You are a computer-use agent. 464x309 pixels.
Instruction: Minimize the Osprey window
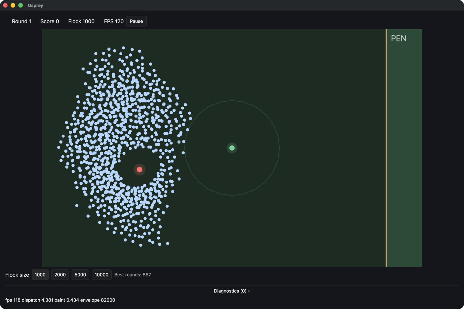tap(13, 5)
